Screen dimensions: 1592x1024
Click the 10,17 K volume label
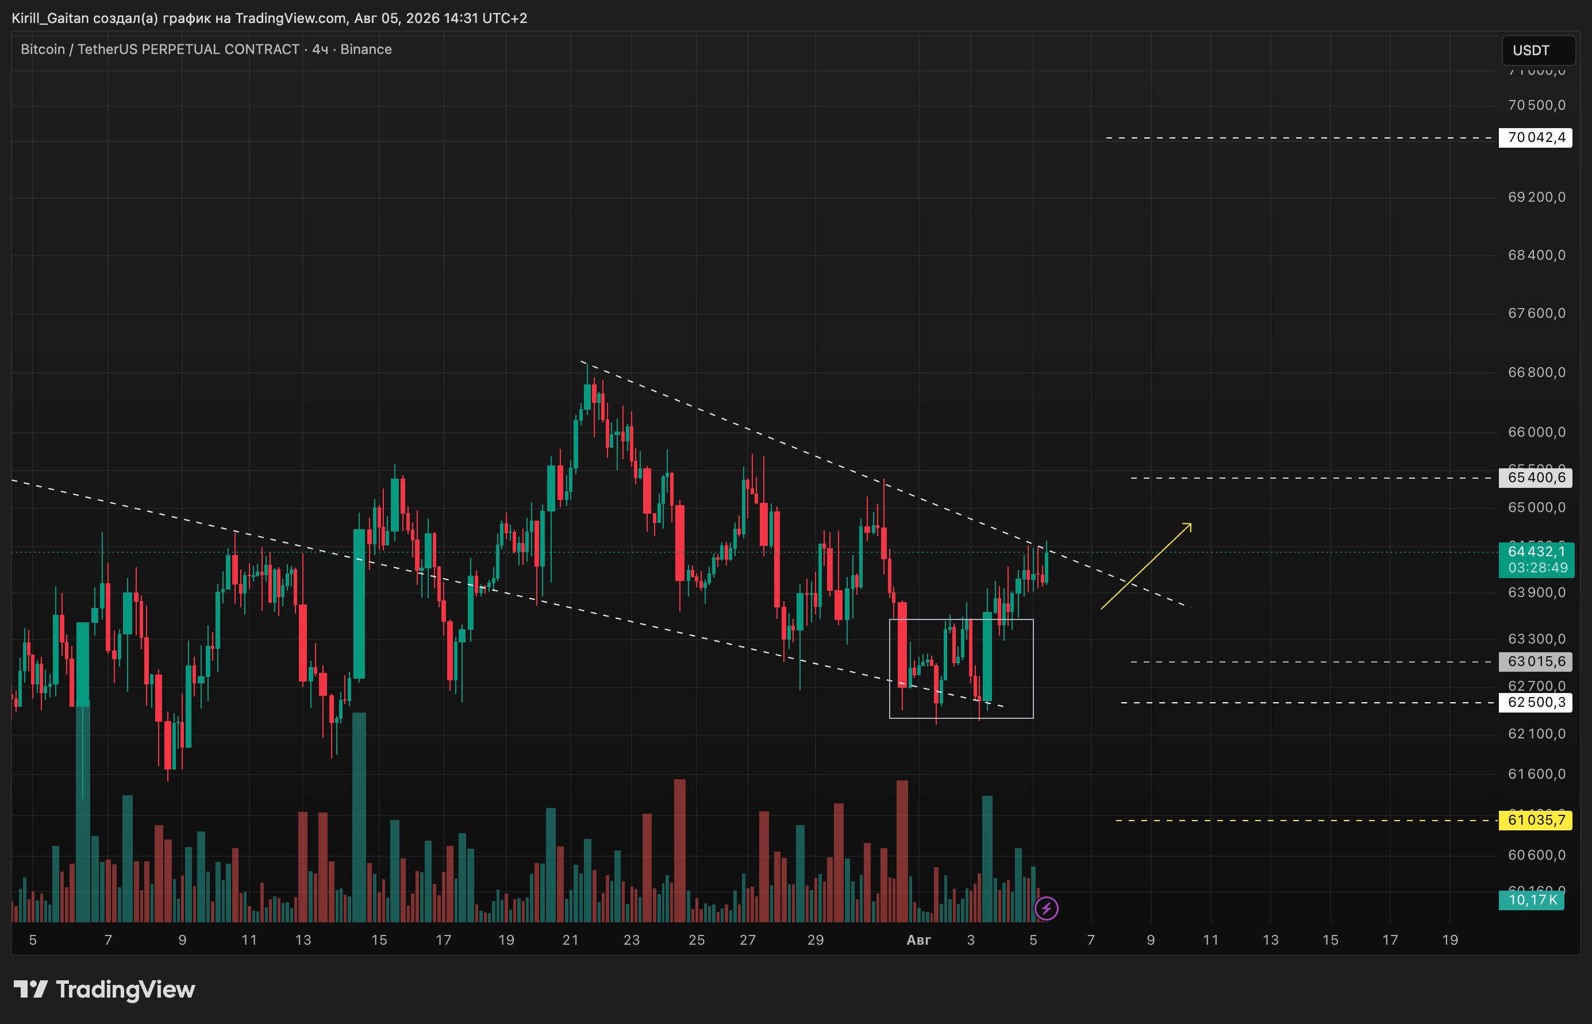pos(1532,900)
